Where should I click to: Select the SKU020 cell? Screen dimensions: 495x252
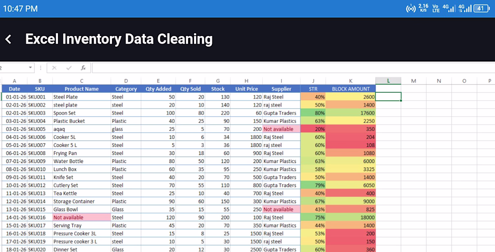pyautogui.click(x=40, y=249)
